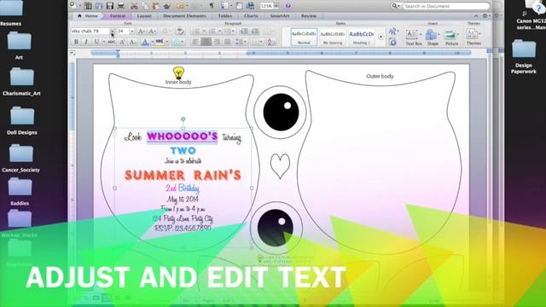Apply font color with the A icon
The height and width of the screenshot is (307, 546).
pos(145,42)
